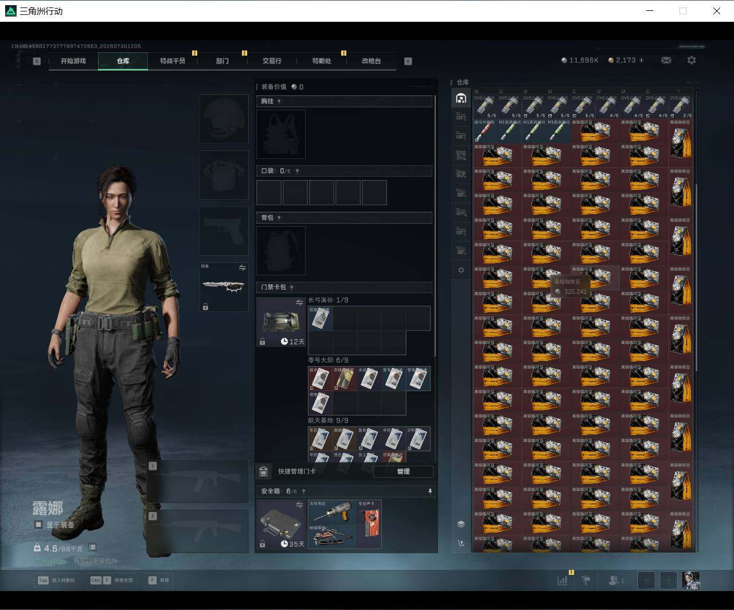The image size is (734, 610).
Task: Click the 管理 button
Action: point(403,472)
